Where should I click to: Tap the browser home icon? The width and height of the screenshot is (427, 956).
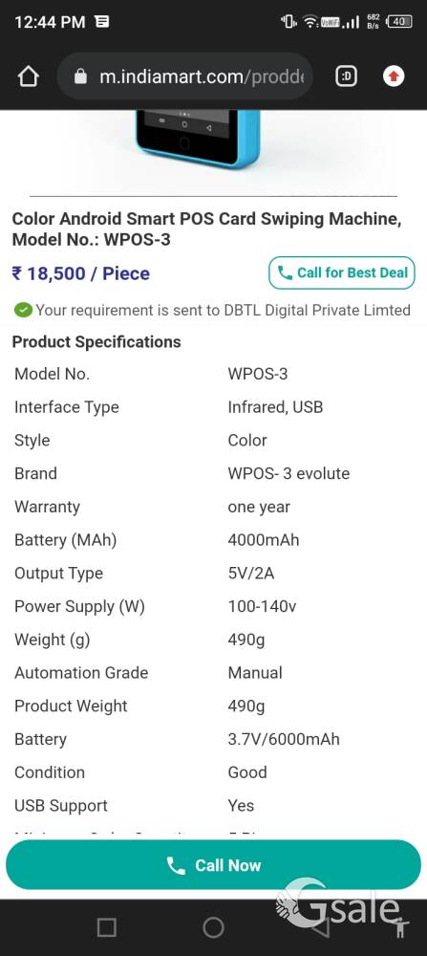tap(28, 76)
